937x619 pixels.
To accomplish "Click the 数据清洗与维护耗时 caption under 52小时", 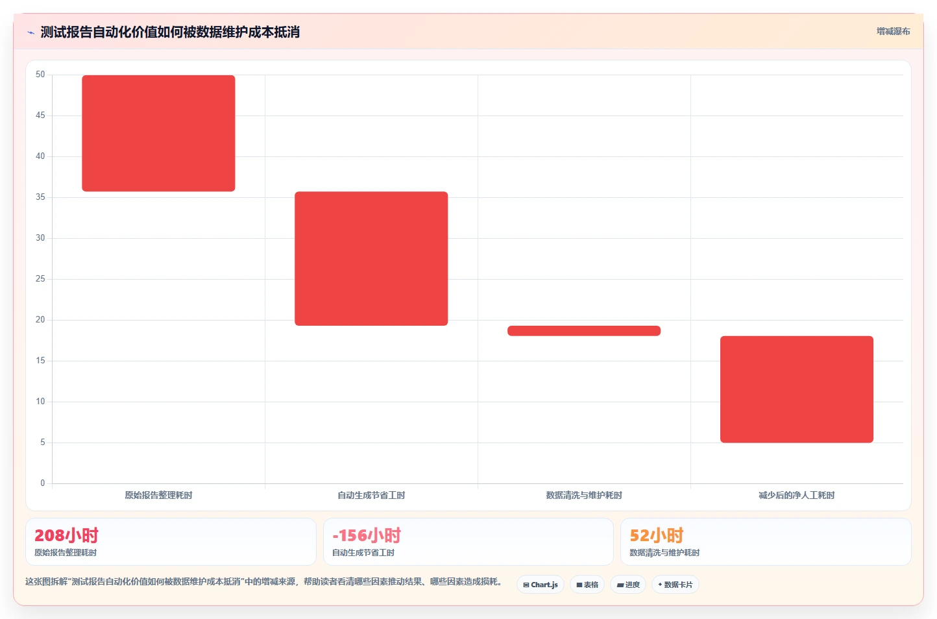I will [x=664, y=553].
